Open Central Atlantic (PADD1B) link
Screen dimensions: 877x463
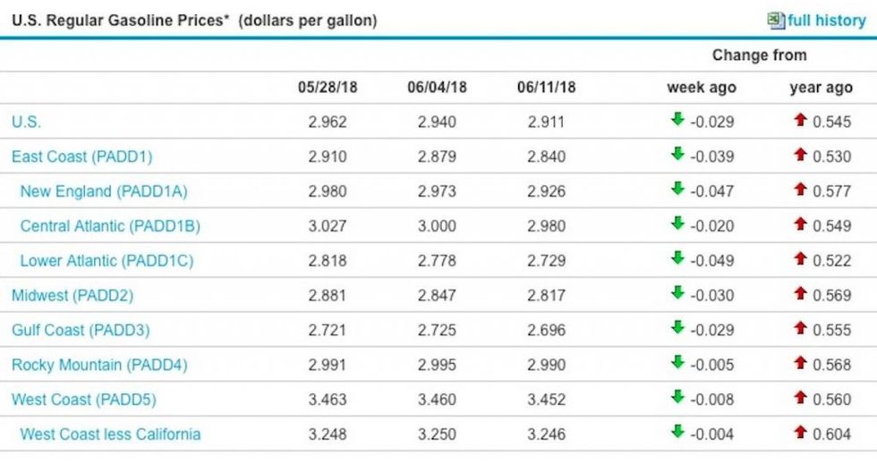tap(109, 226)
